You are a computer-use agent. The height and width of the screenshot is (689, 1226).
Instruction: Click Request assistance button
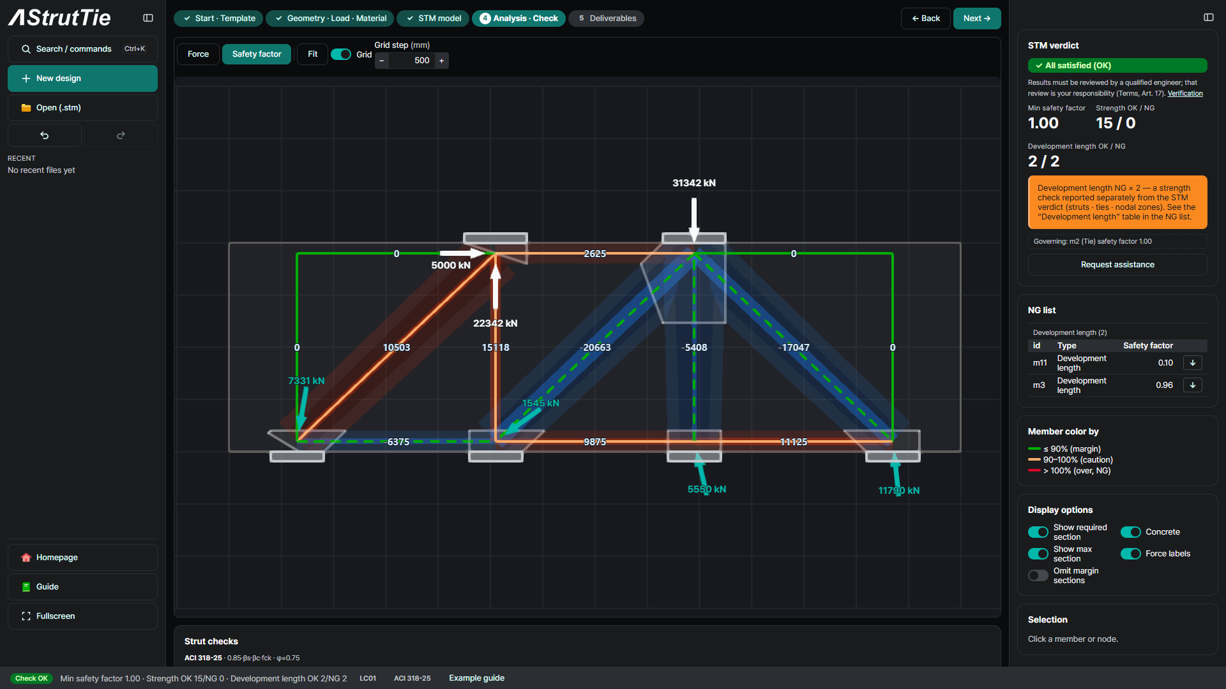coord(1117,265)
